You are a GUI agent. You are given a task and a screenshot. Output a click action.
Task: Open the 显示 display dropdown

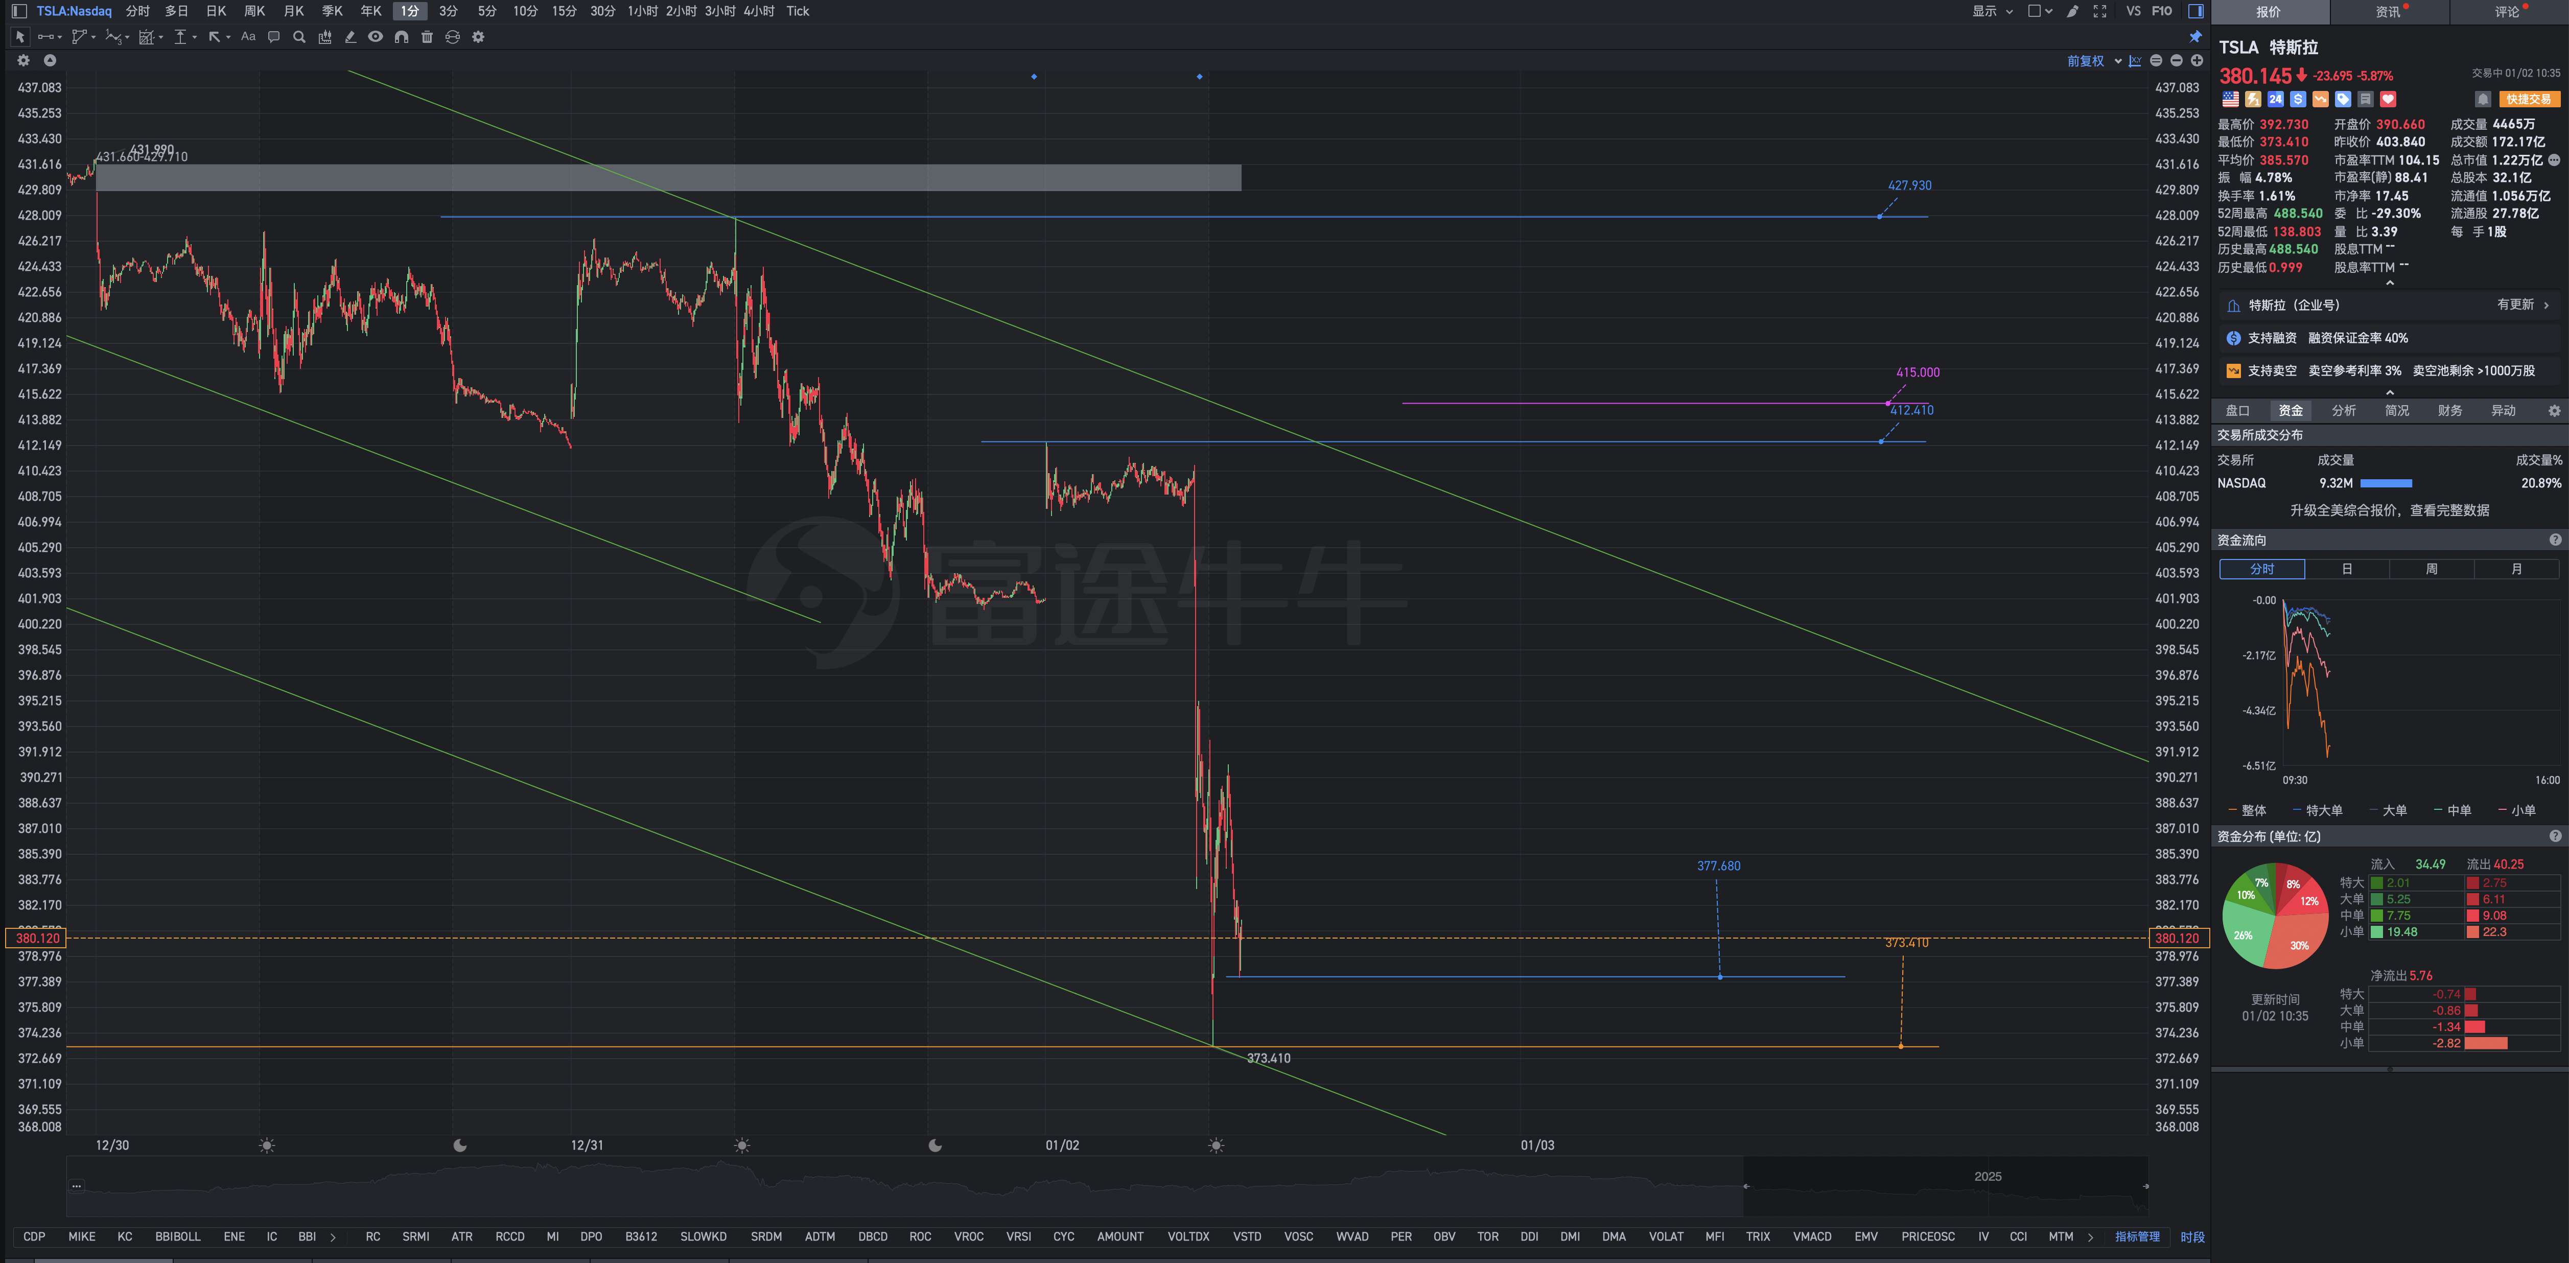point(1993,11)
